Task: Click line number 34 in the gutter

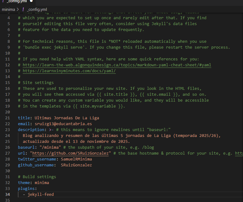Action: (x=8, y=195)
